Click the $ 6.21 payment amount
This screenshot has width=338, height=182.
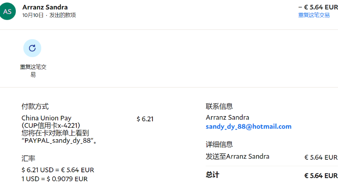145,119
